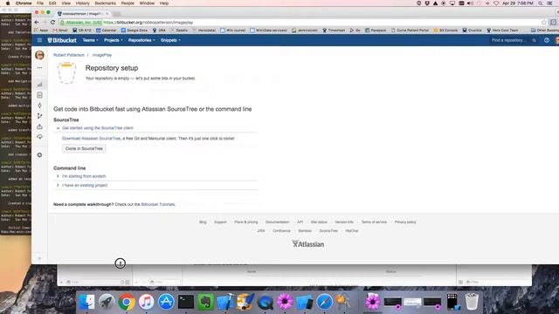The image size is (559, 314).
Task: Open the History menu
Action: coord(83,3)
